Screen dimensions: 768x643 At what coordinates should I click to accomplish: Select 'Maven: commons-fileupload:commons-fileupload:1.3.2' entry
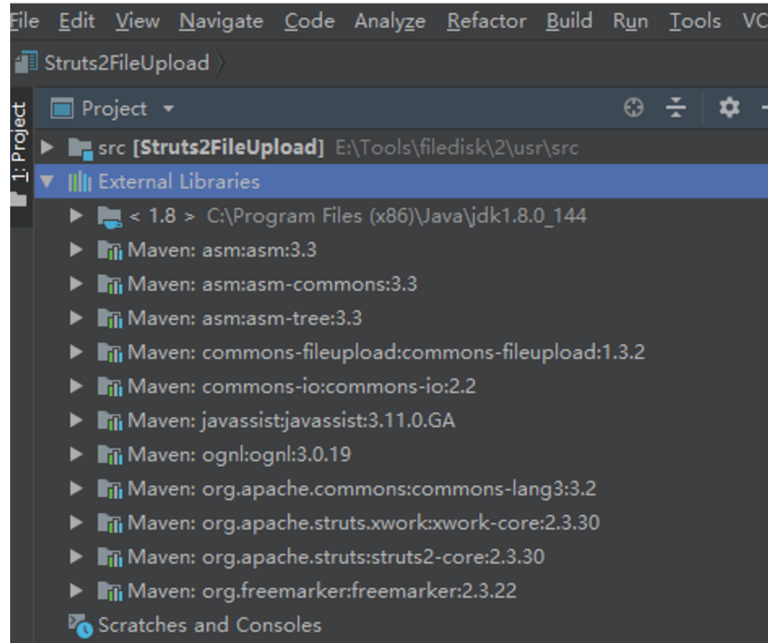pyautogui.click(x=401, y=352)
